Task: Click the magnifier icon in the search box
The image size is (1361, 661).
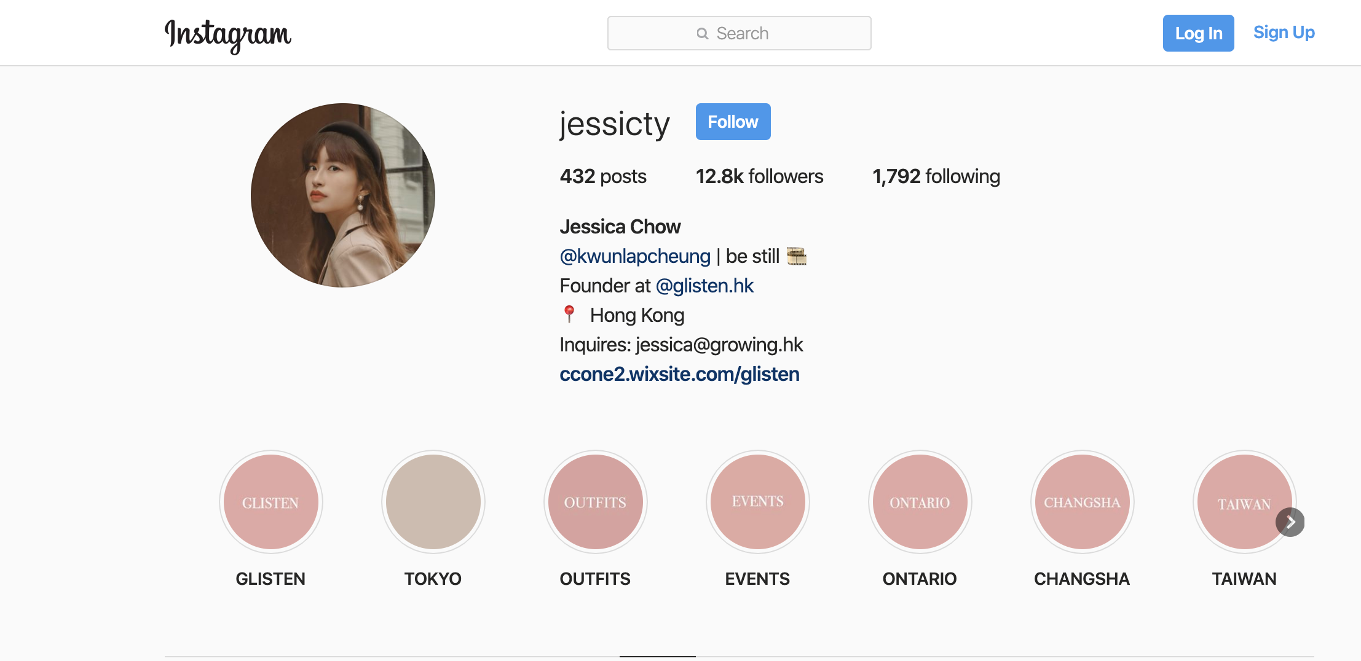Action: 703,34
